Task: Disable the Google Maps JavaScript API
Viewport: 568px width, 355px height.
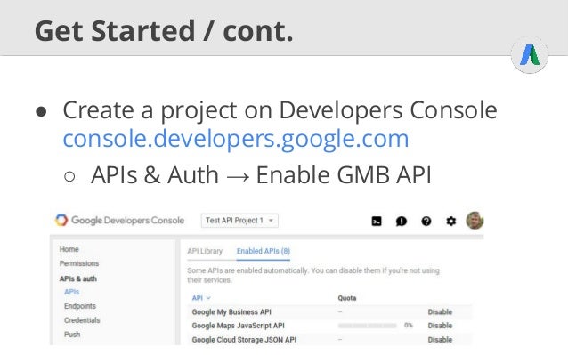Action: 440,326
